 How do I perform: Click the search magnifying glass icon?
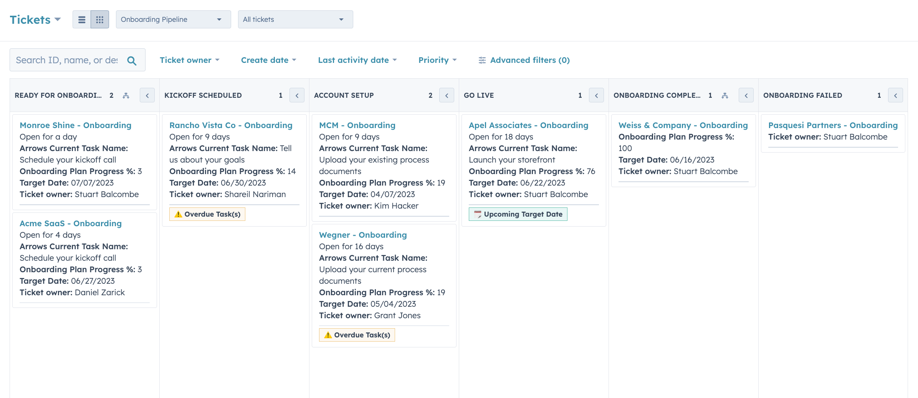[132, 60]
